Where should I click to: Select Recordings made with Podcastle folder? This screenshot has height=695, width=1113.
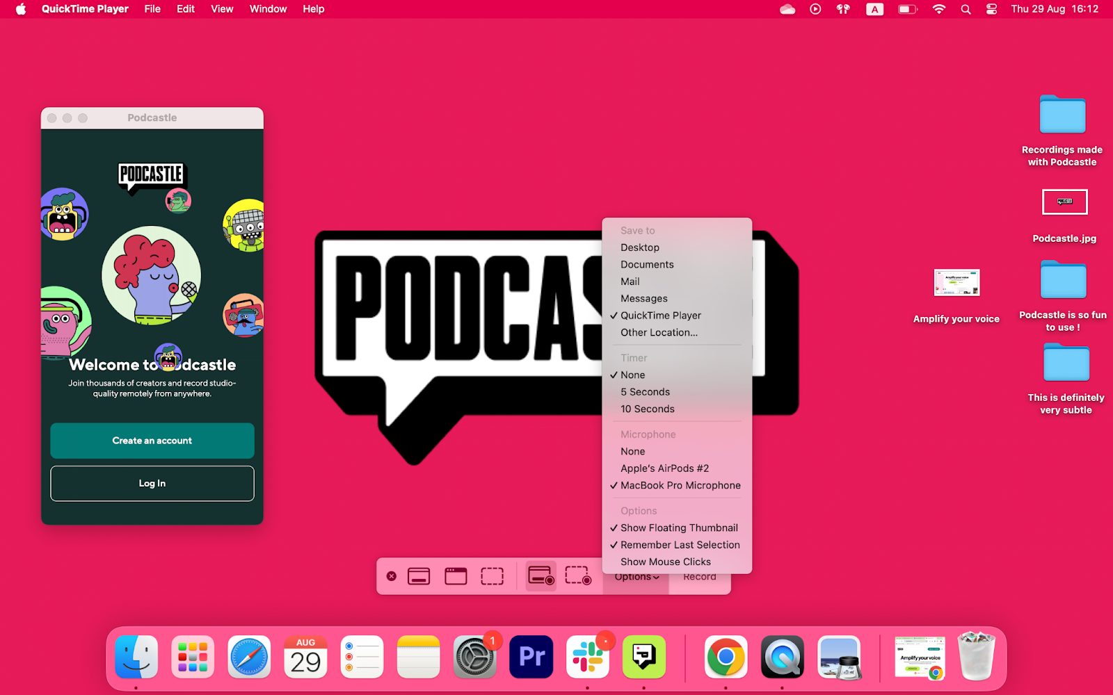tap(1062, 131)
